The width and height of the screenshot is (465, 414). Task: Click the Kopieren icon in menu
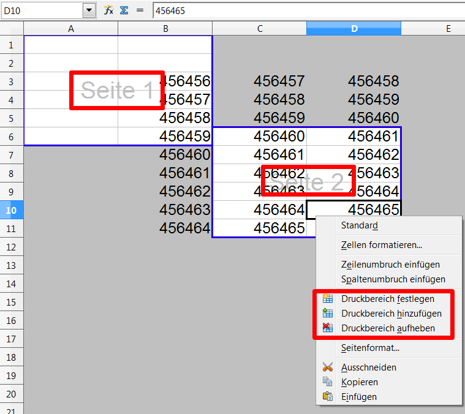(x=328, y=382)
